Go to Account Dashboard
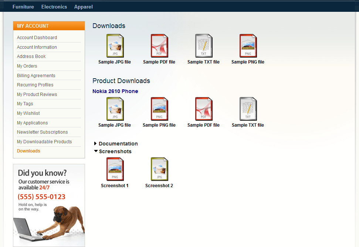The image size is (359, 247). pos(37,37)
